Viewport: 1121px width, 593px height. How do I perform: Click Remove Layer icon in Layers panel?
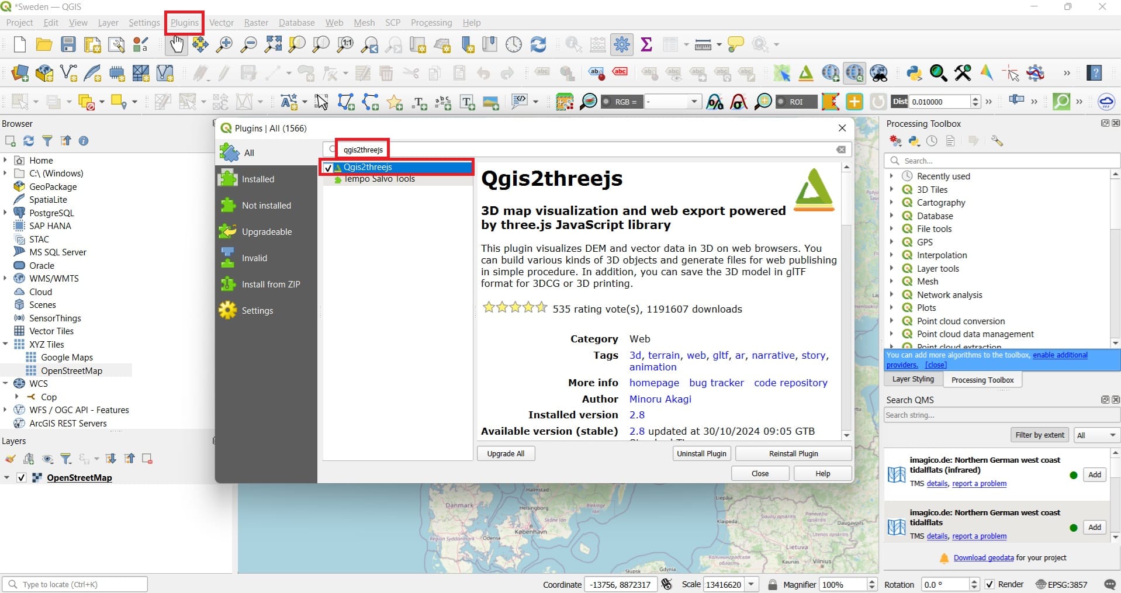(x=147, y=459)
